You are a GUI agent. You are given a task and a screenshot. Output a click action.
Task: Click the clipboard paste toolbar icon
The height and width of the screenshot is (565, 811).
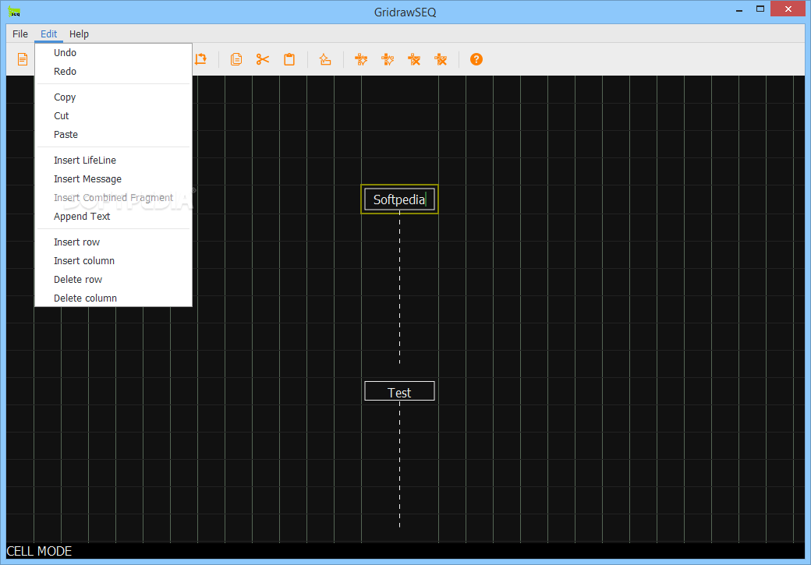click(289, 59)
